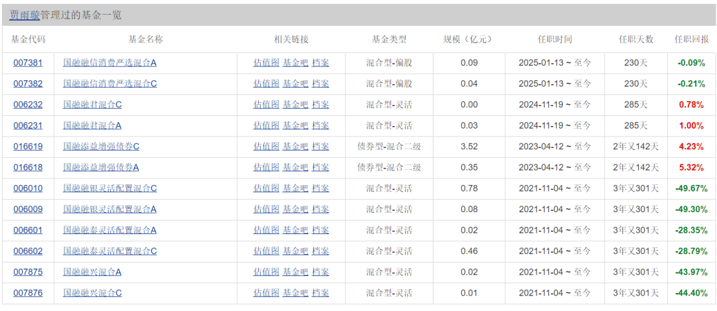The width and height of the screenshot is (717, 311).
Task: Open fund code 006602
Action: [28, 251]
